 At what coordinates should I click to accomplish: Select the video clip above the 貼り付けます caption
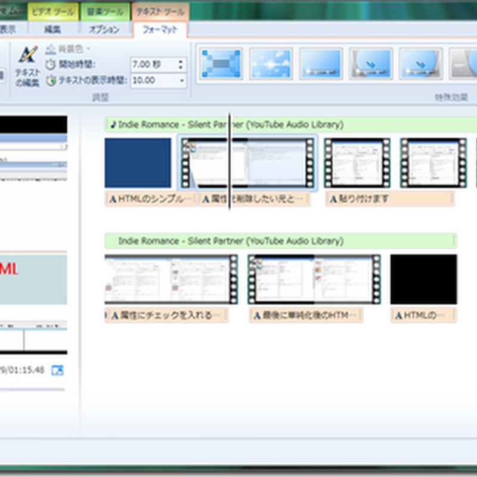point(357,163)
